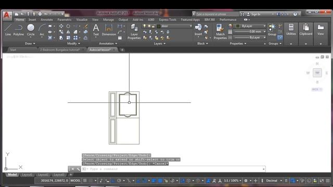Open the Help question mark icon
The width and height of the screenshot is (333, 187).
[295, 14]
